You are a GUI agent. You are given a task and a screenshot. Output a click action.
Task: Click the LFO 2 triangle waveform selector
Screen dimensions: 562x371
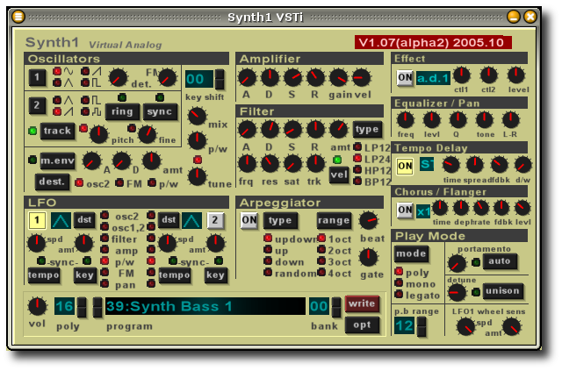(191, 220)
